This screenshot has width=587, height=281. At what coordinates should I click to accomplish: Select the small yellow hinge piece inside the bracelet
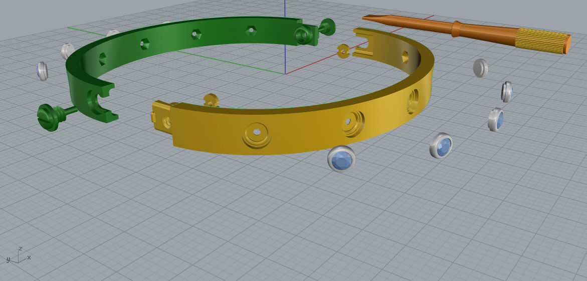212,100
